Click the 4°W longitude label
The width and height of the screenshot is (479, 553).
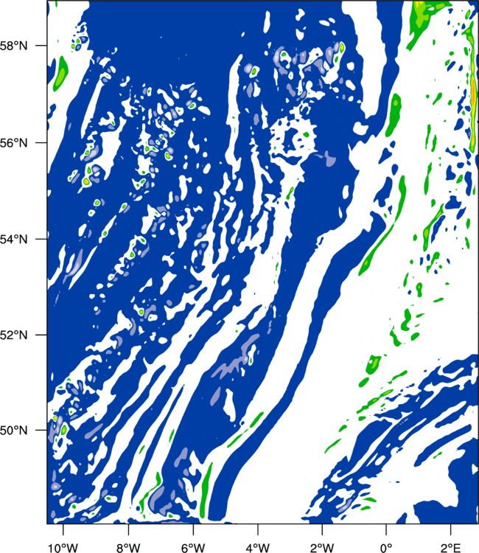tap(258, 548)
